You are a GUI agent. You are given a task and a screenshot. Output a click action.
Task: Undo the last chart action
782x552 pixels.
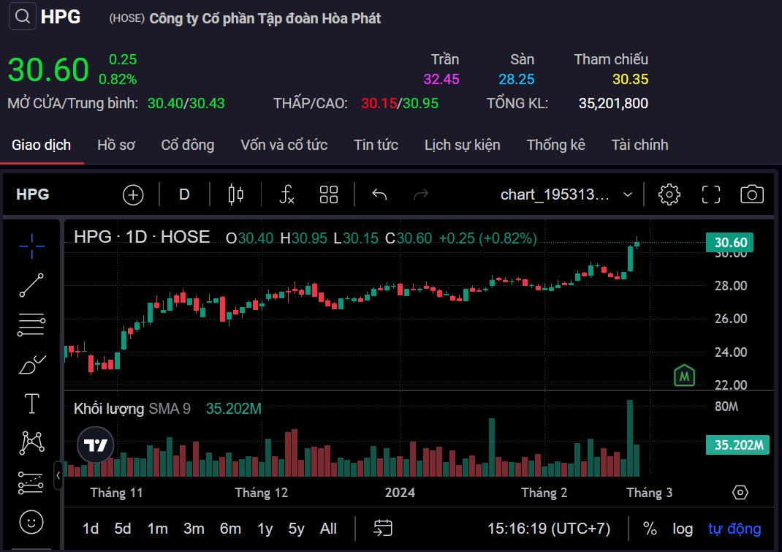pyautogui.click(x=379, y=194)
